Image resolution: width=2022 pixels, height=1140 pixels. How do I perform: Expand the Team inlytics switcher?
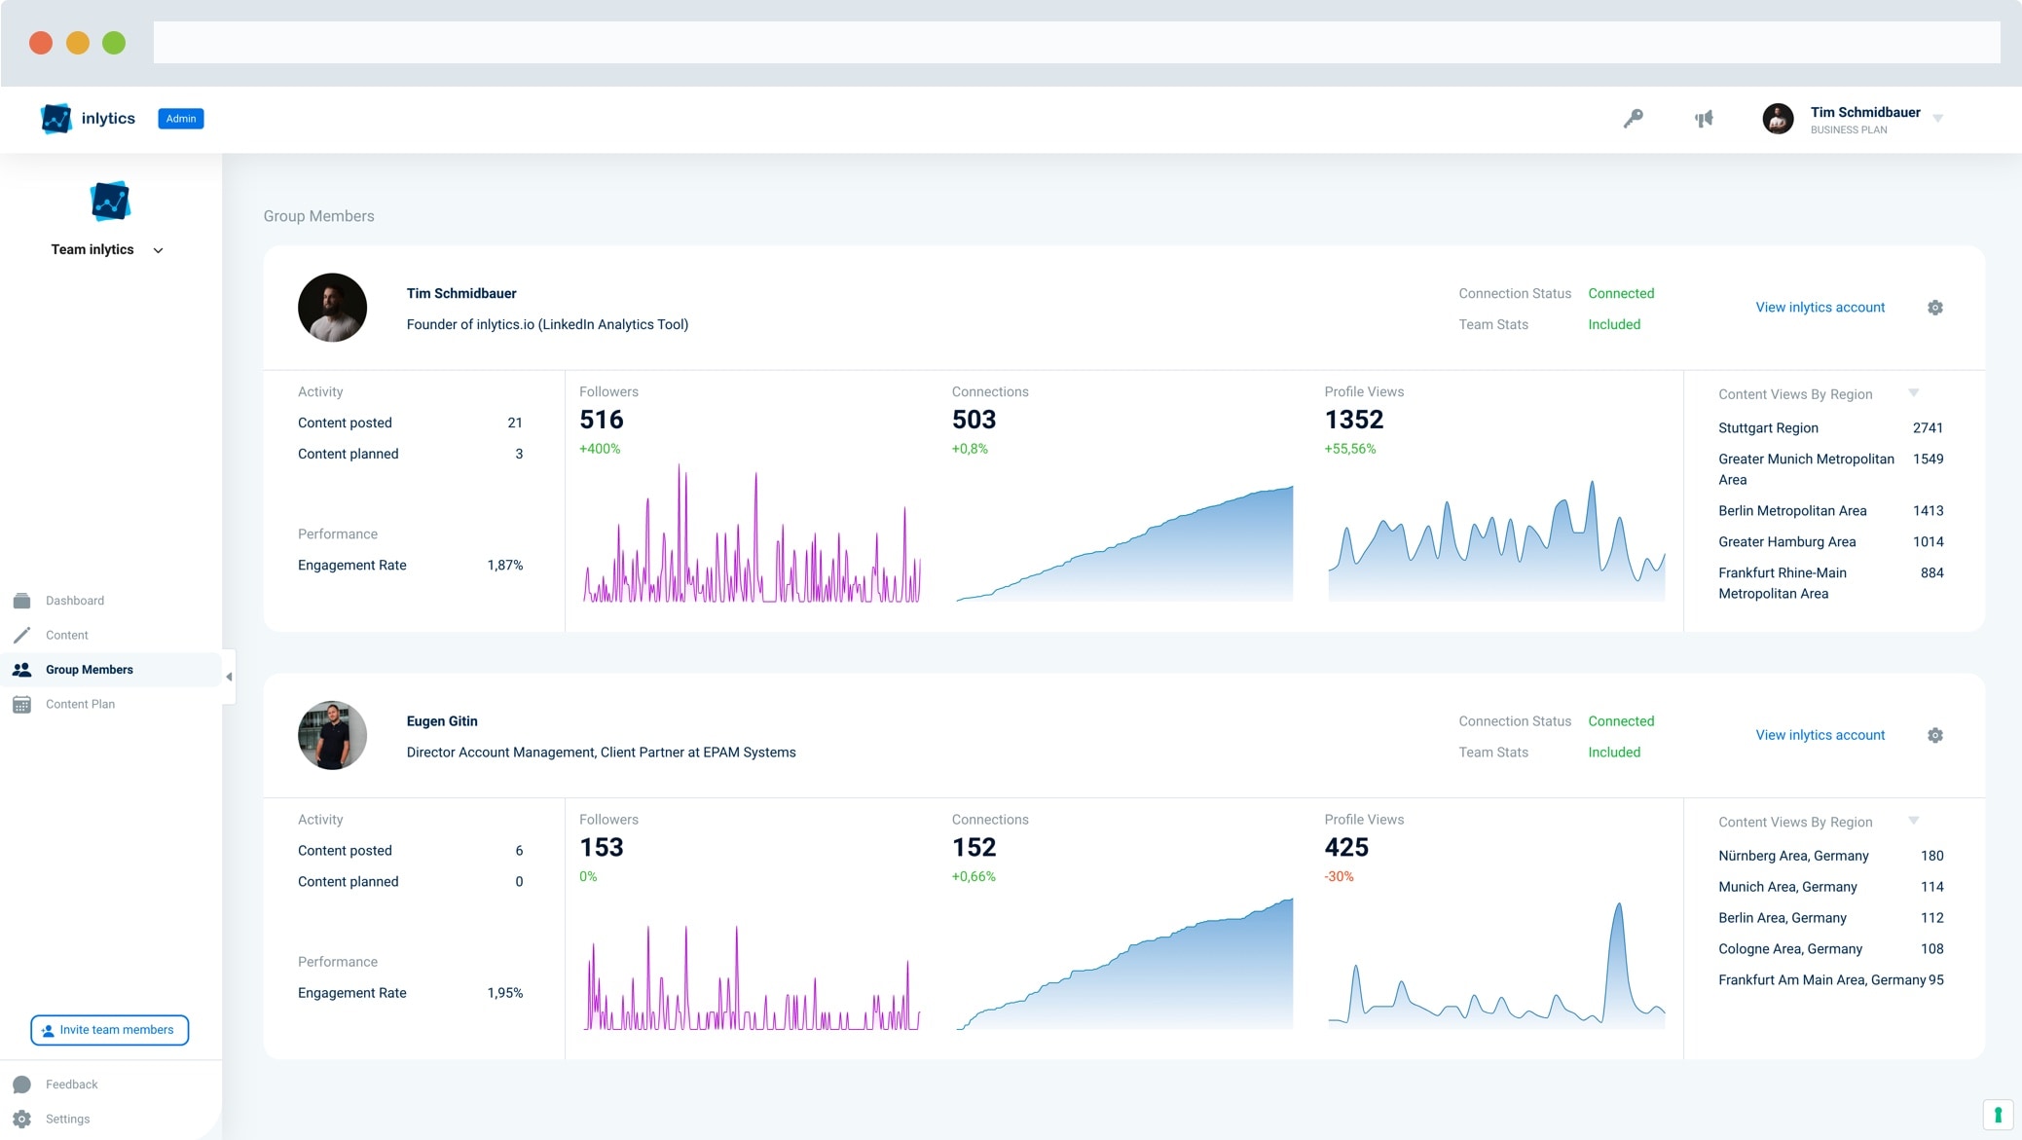pos(158,250)
